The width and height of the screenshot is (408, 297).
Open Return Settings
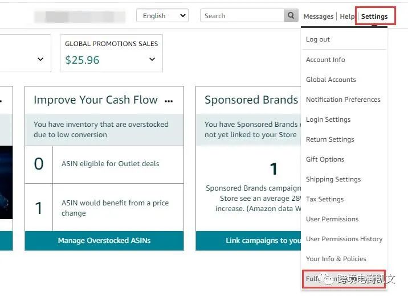(x=330, y=139)
